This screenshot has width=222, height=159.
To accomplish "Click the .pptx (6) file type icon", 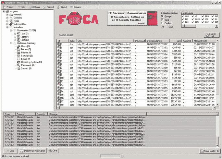I will [18, 40].
